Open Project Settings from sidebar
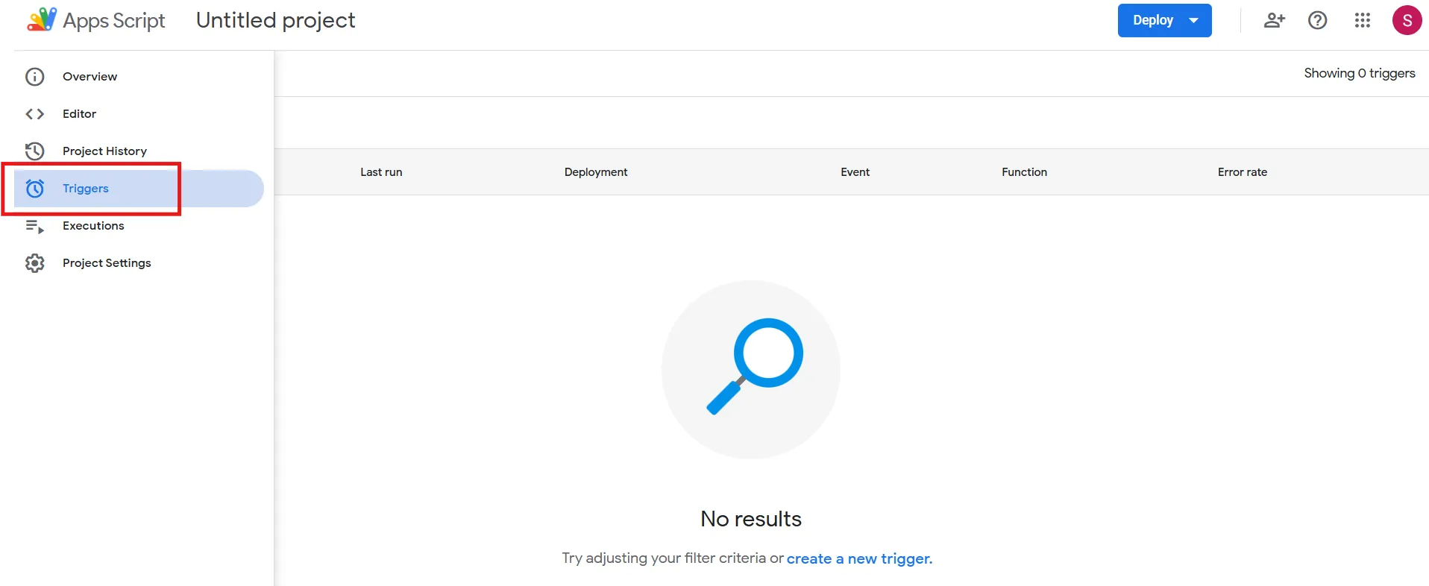Image resolution: width=1429 pixels, height=586 pixels. (107, 263)
